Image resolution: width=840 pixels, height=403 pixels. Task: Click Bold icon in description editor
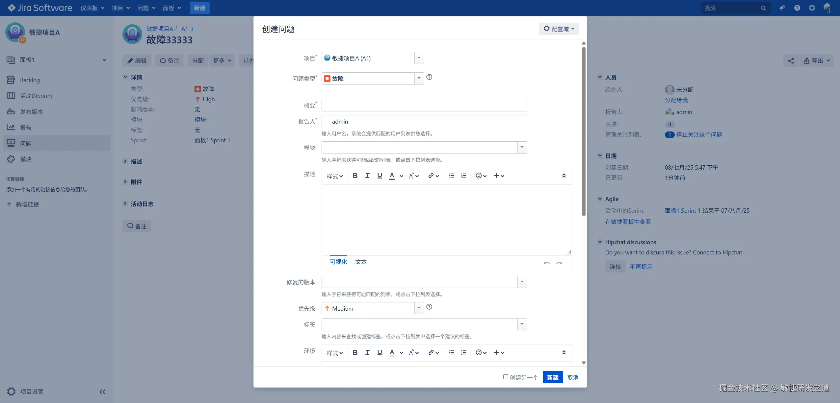coord(355,176)
